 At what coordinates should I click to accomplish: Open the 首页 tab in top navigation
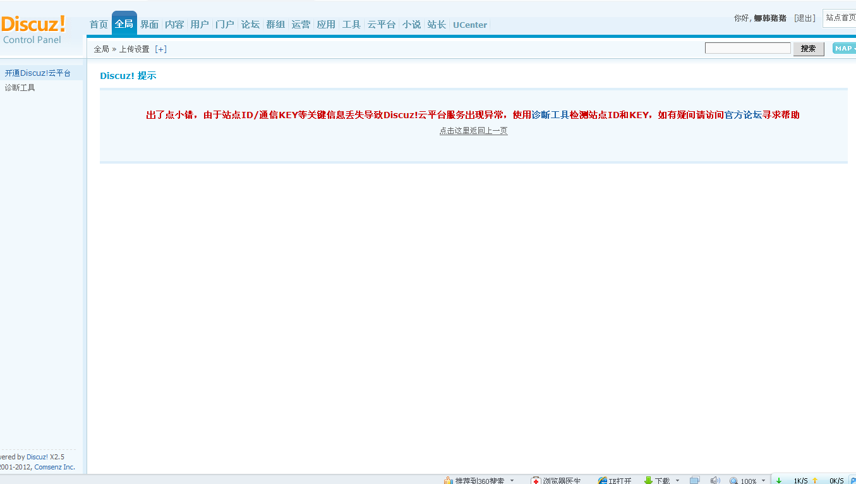coord(99,25)
